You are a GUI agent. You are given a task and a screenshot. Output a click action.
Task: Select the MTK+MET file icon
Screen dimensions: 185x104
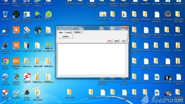(x=146, y=47)
